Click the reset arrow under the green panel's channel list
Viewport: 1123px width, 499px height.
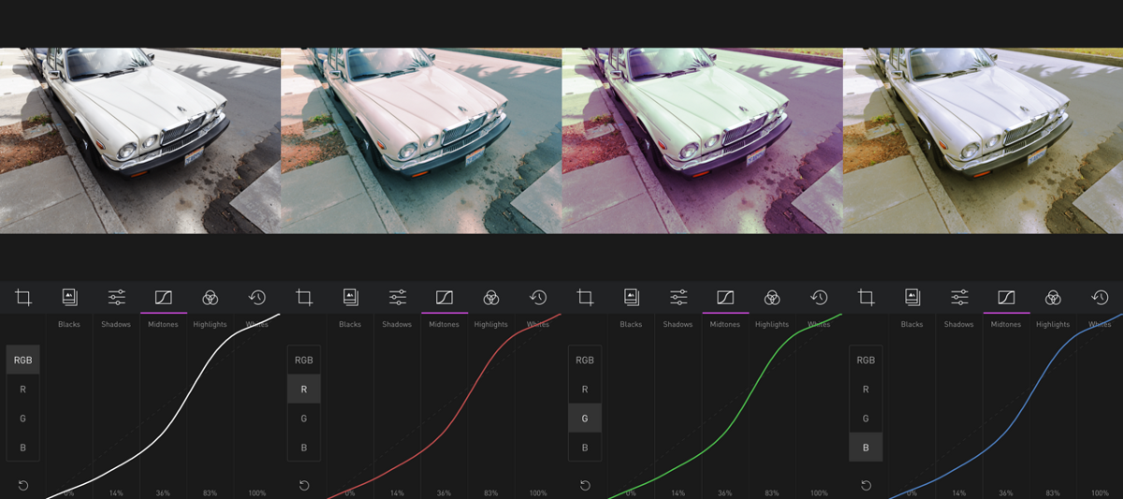point(585,485)
